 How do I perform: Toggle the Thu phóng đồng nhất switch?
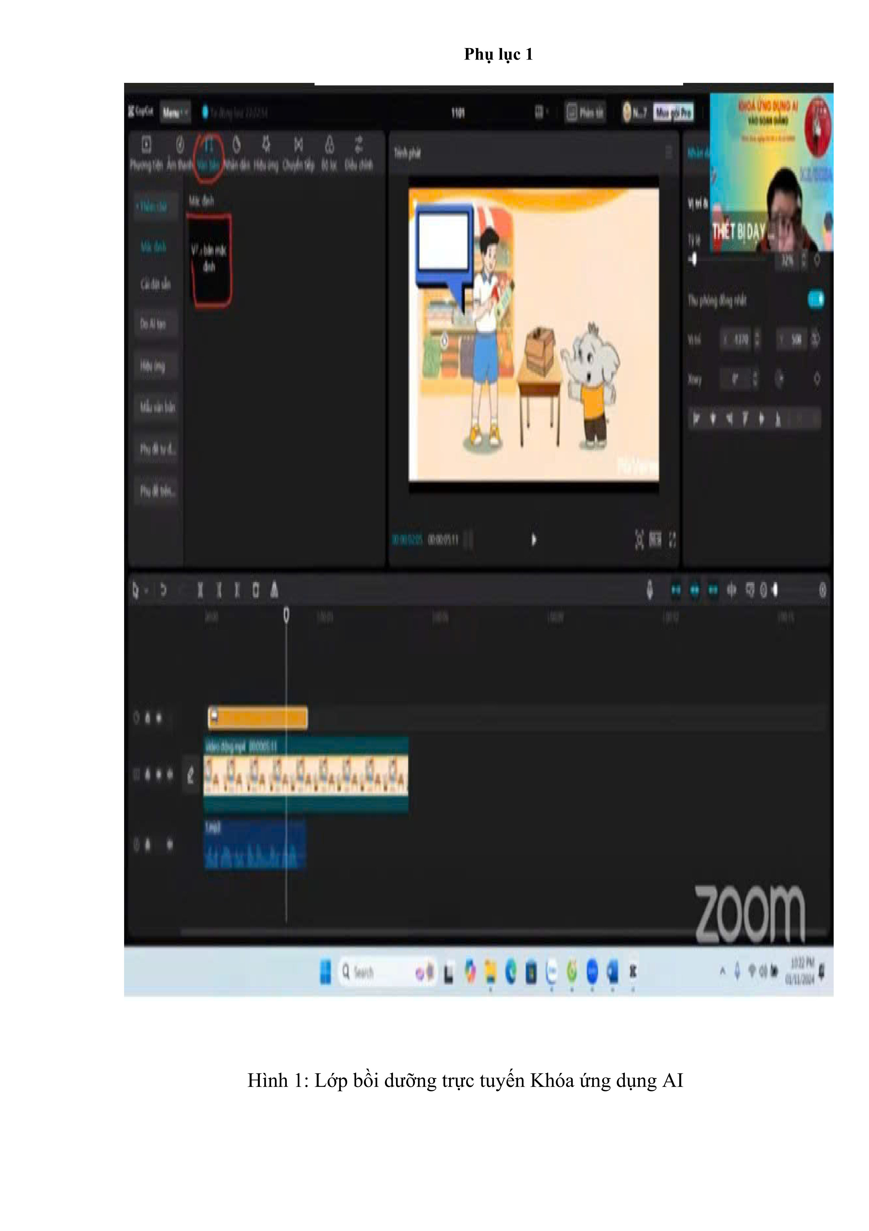815,299
